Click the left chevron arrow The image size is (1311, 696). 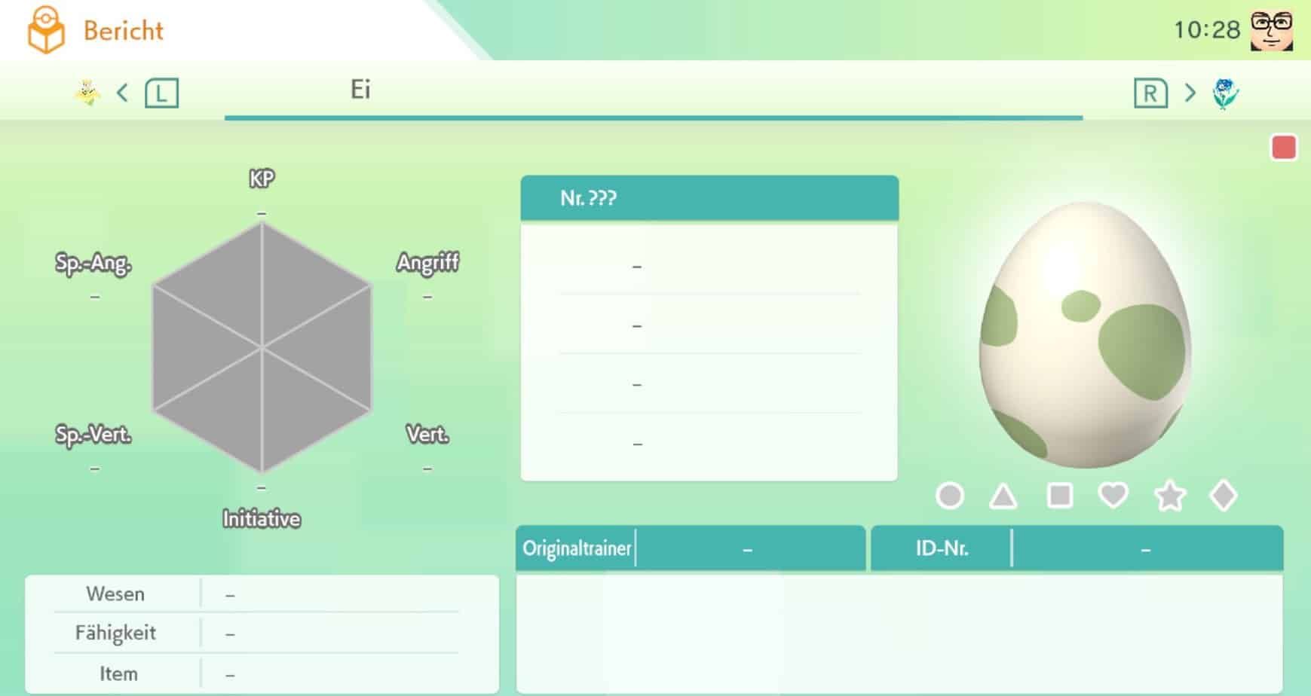[x=122, y=93]
